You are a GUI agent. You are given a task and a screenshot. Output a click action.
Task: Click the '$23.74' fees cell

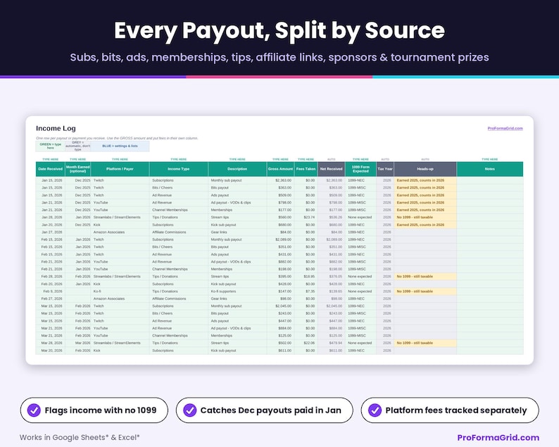pos(306,218)
